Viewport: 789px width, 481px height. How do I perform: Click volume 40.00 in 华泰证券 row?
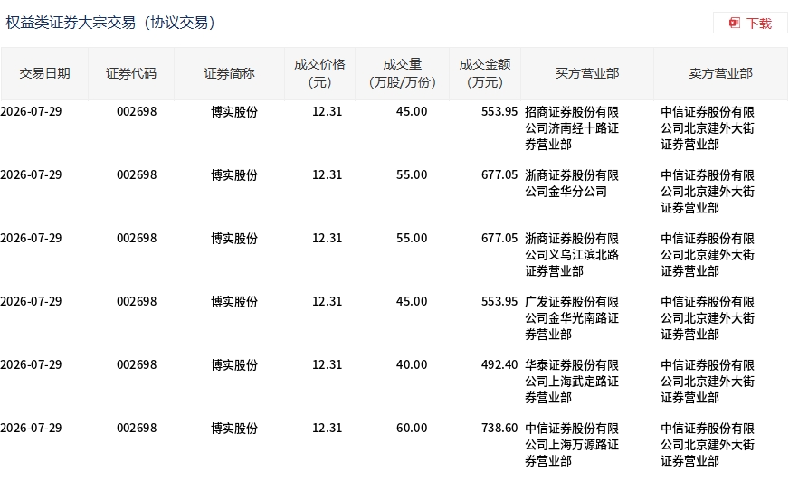tap(412, 365)
